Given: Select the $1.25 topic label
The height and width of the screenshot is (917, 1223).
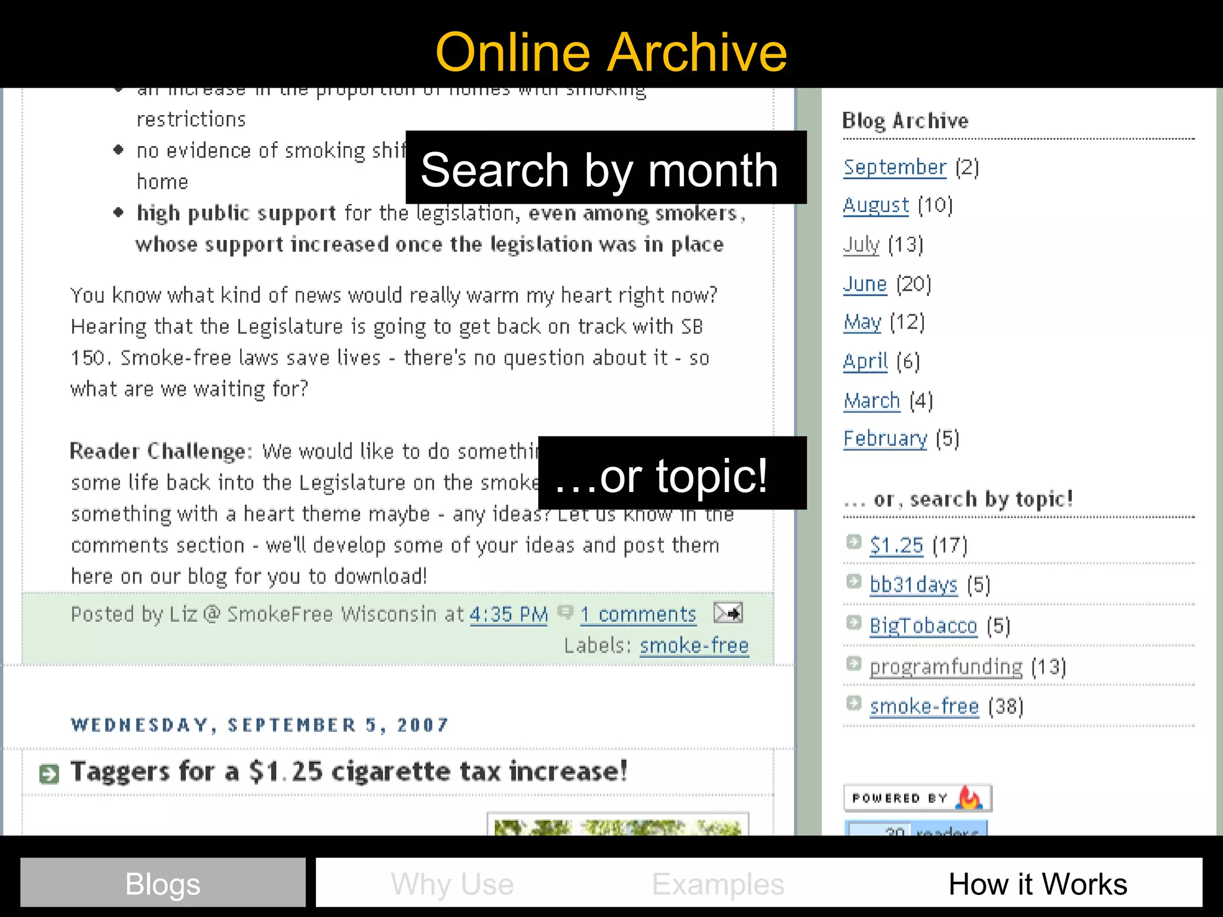Looking at the screenshot, I should pyautogui.click(x=896, y=545).
